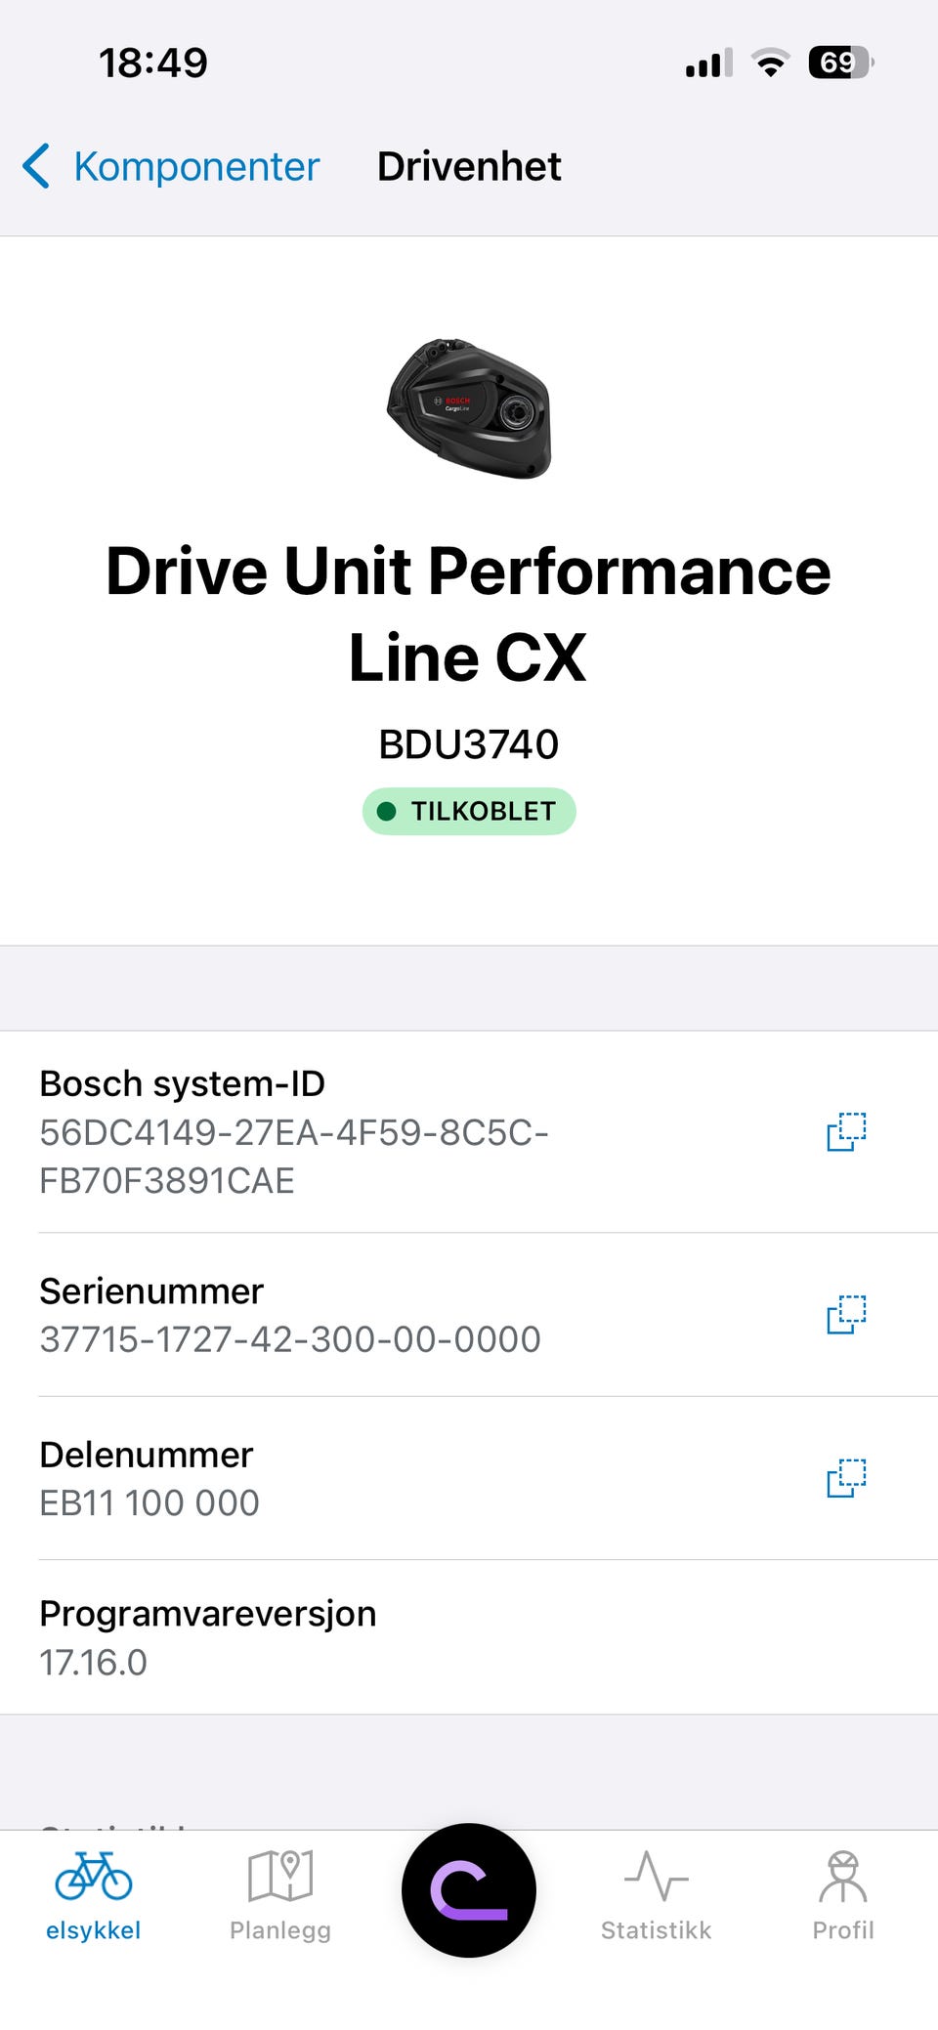
Task: Tap the Bosch system-ID text
Action: click(x=182, y=1083)
